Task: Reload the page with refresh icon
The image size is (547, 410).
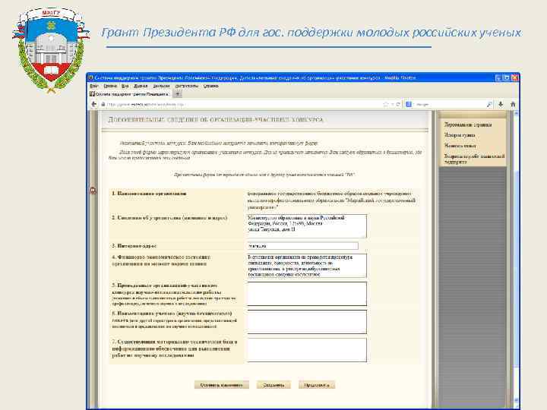Action: 398,104
